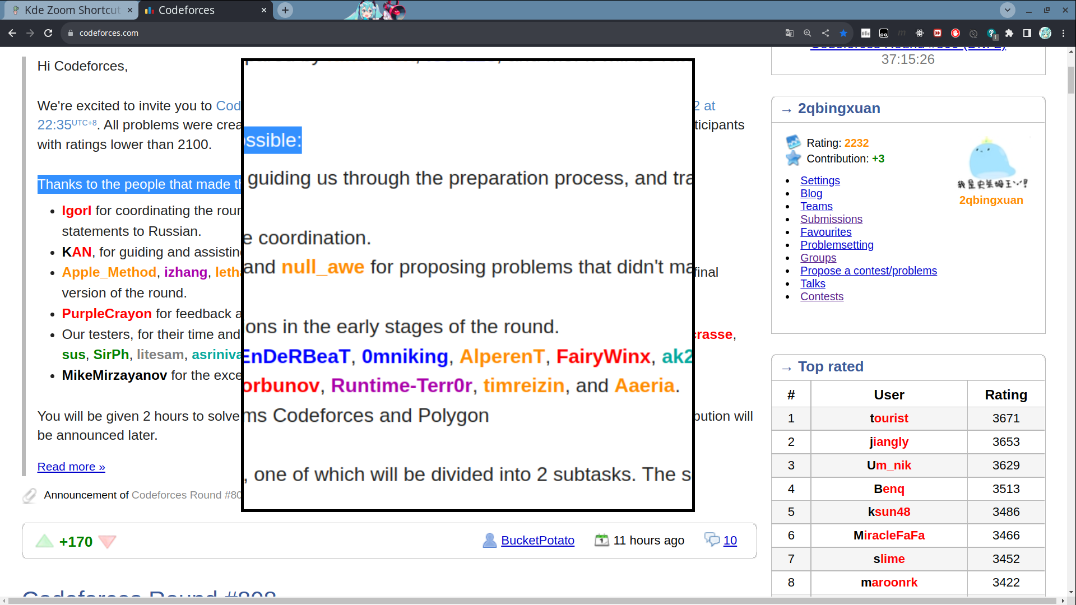Open the gray circular sync extension icon

pyautogui.click(x=973, y=33)
